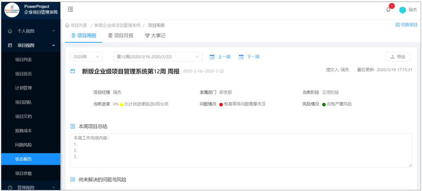Click the text area resize handle
Viewport: 422px width, 191px height.
coord(410,166)
